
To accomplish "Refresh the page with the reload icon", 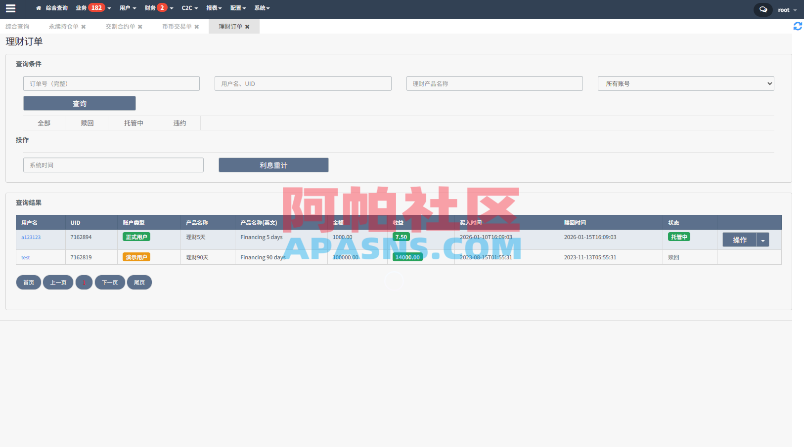I will [798, 26].
